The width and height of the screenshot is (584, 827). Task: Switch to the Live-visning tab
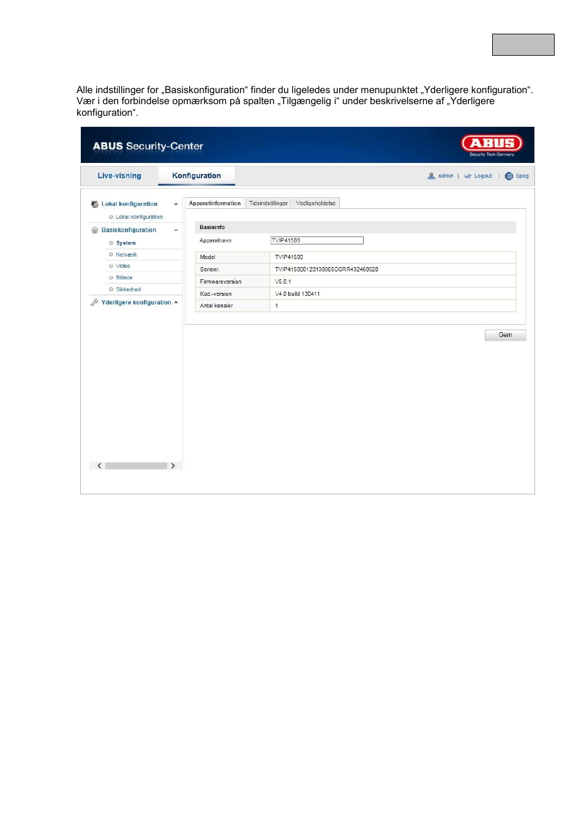[x=119, y=176]
